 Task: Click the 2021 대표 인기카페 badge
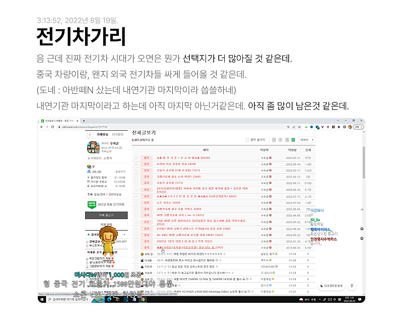[x=106, y=205]
